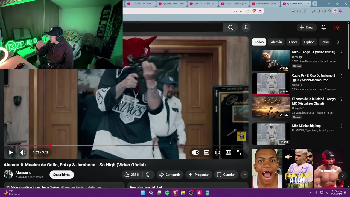
Task: Switch player to theater mode
Action: pos(228,152)
